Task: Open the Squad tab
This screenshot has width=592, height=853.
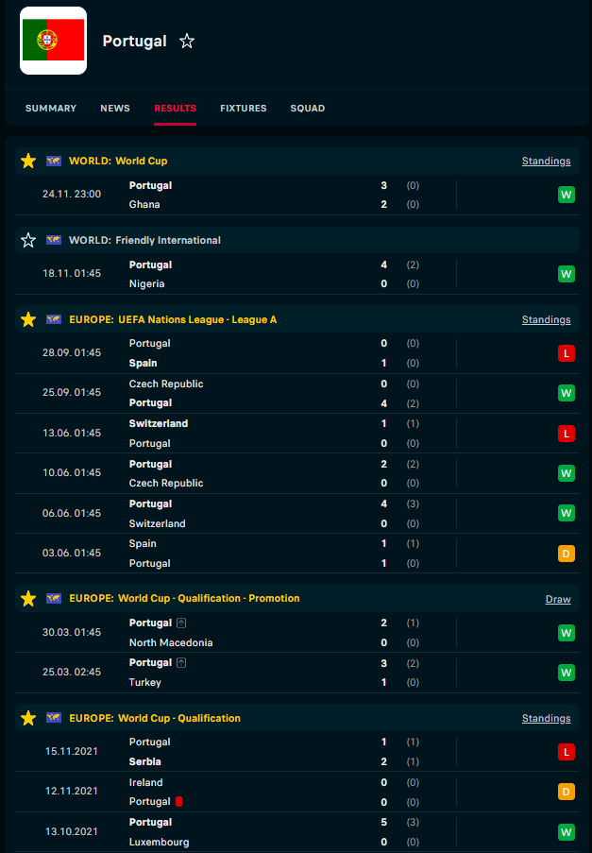Action: click(308, 109)
